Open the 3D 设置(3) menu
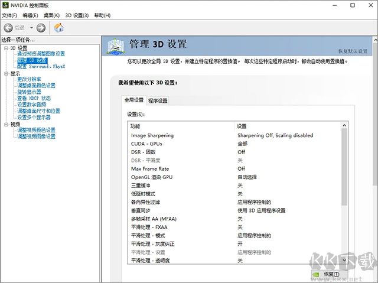378x283 pixels. pyautogui.click(x=77, y=15)
